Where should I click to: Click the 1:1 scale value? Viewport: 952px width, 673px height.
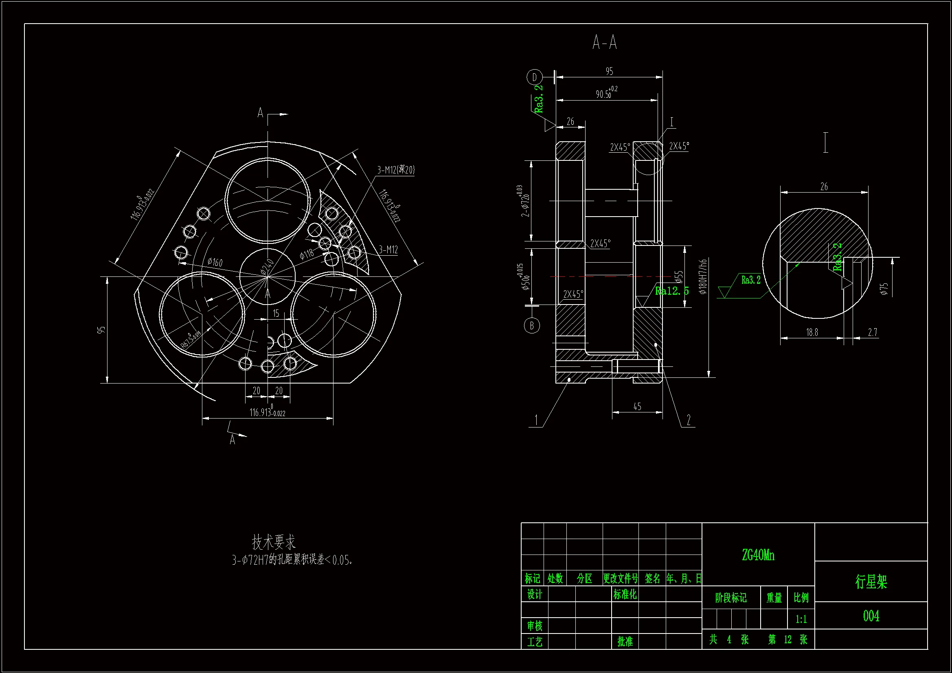(801, 620)
